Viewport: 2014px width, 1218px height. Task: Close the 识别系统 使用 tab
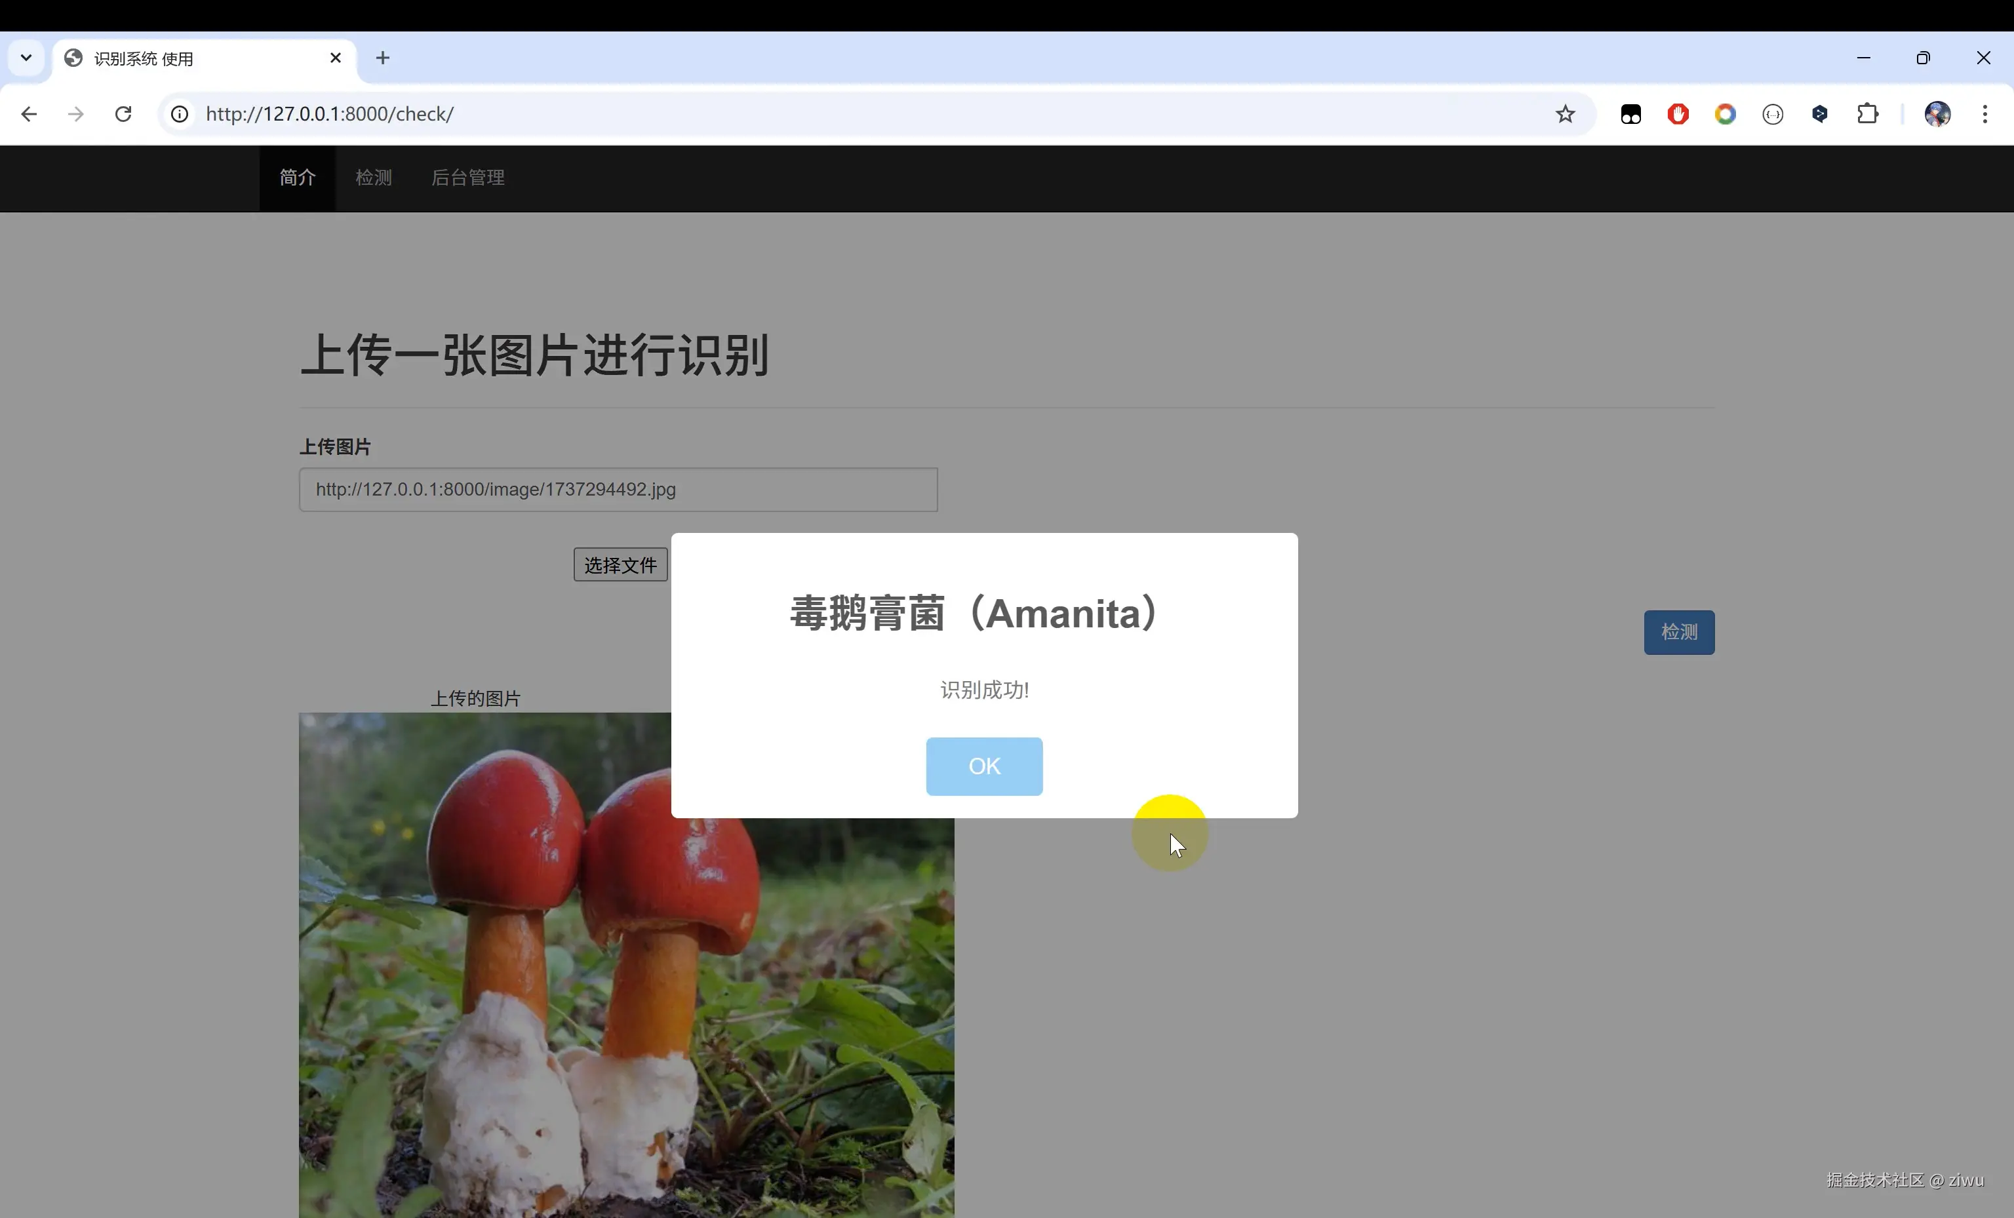(335, 58)
